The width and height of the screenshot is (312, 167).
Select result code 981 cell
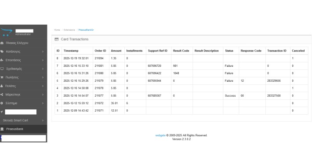[x=175, y=66]
